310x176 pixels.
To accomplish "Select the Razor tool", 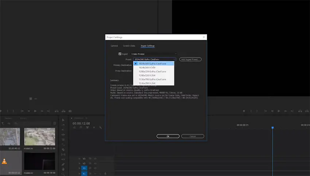I will 63,149.
